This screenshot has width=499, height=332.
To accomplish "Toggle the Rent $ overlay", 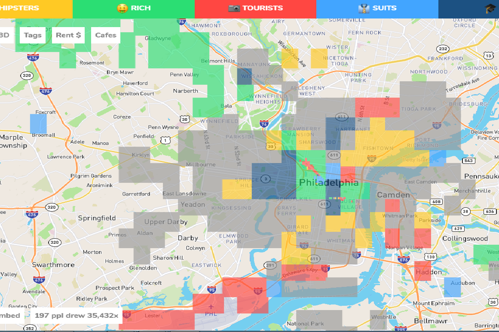I will pos(68,35).
